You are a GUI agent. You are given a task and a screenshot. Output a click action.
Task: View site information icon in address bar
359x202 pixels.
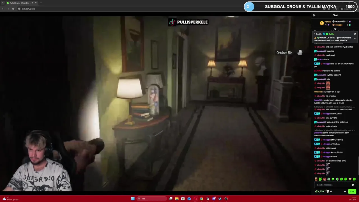click(19, 9)
